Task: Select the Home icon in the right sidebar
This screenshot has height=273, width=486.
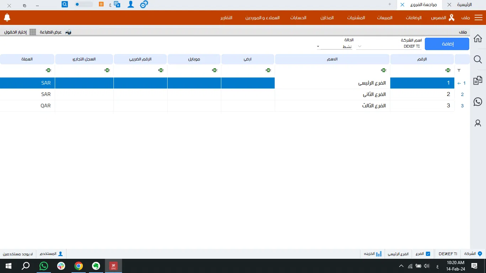Action: click(478, 38)
